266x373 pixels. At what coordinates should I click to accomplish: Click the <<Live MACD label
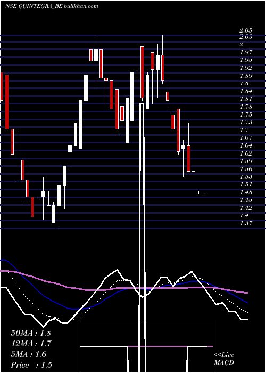(x=224, y=359)
